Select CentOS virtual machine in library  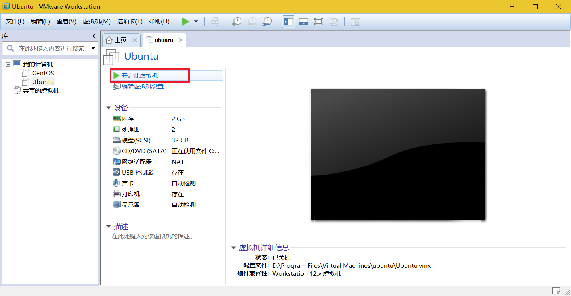click(43, 73)
